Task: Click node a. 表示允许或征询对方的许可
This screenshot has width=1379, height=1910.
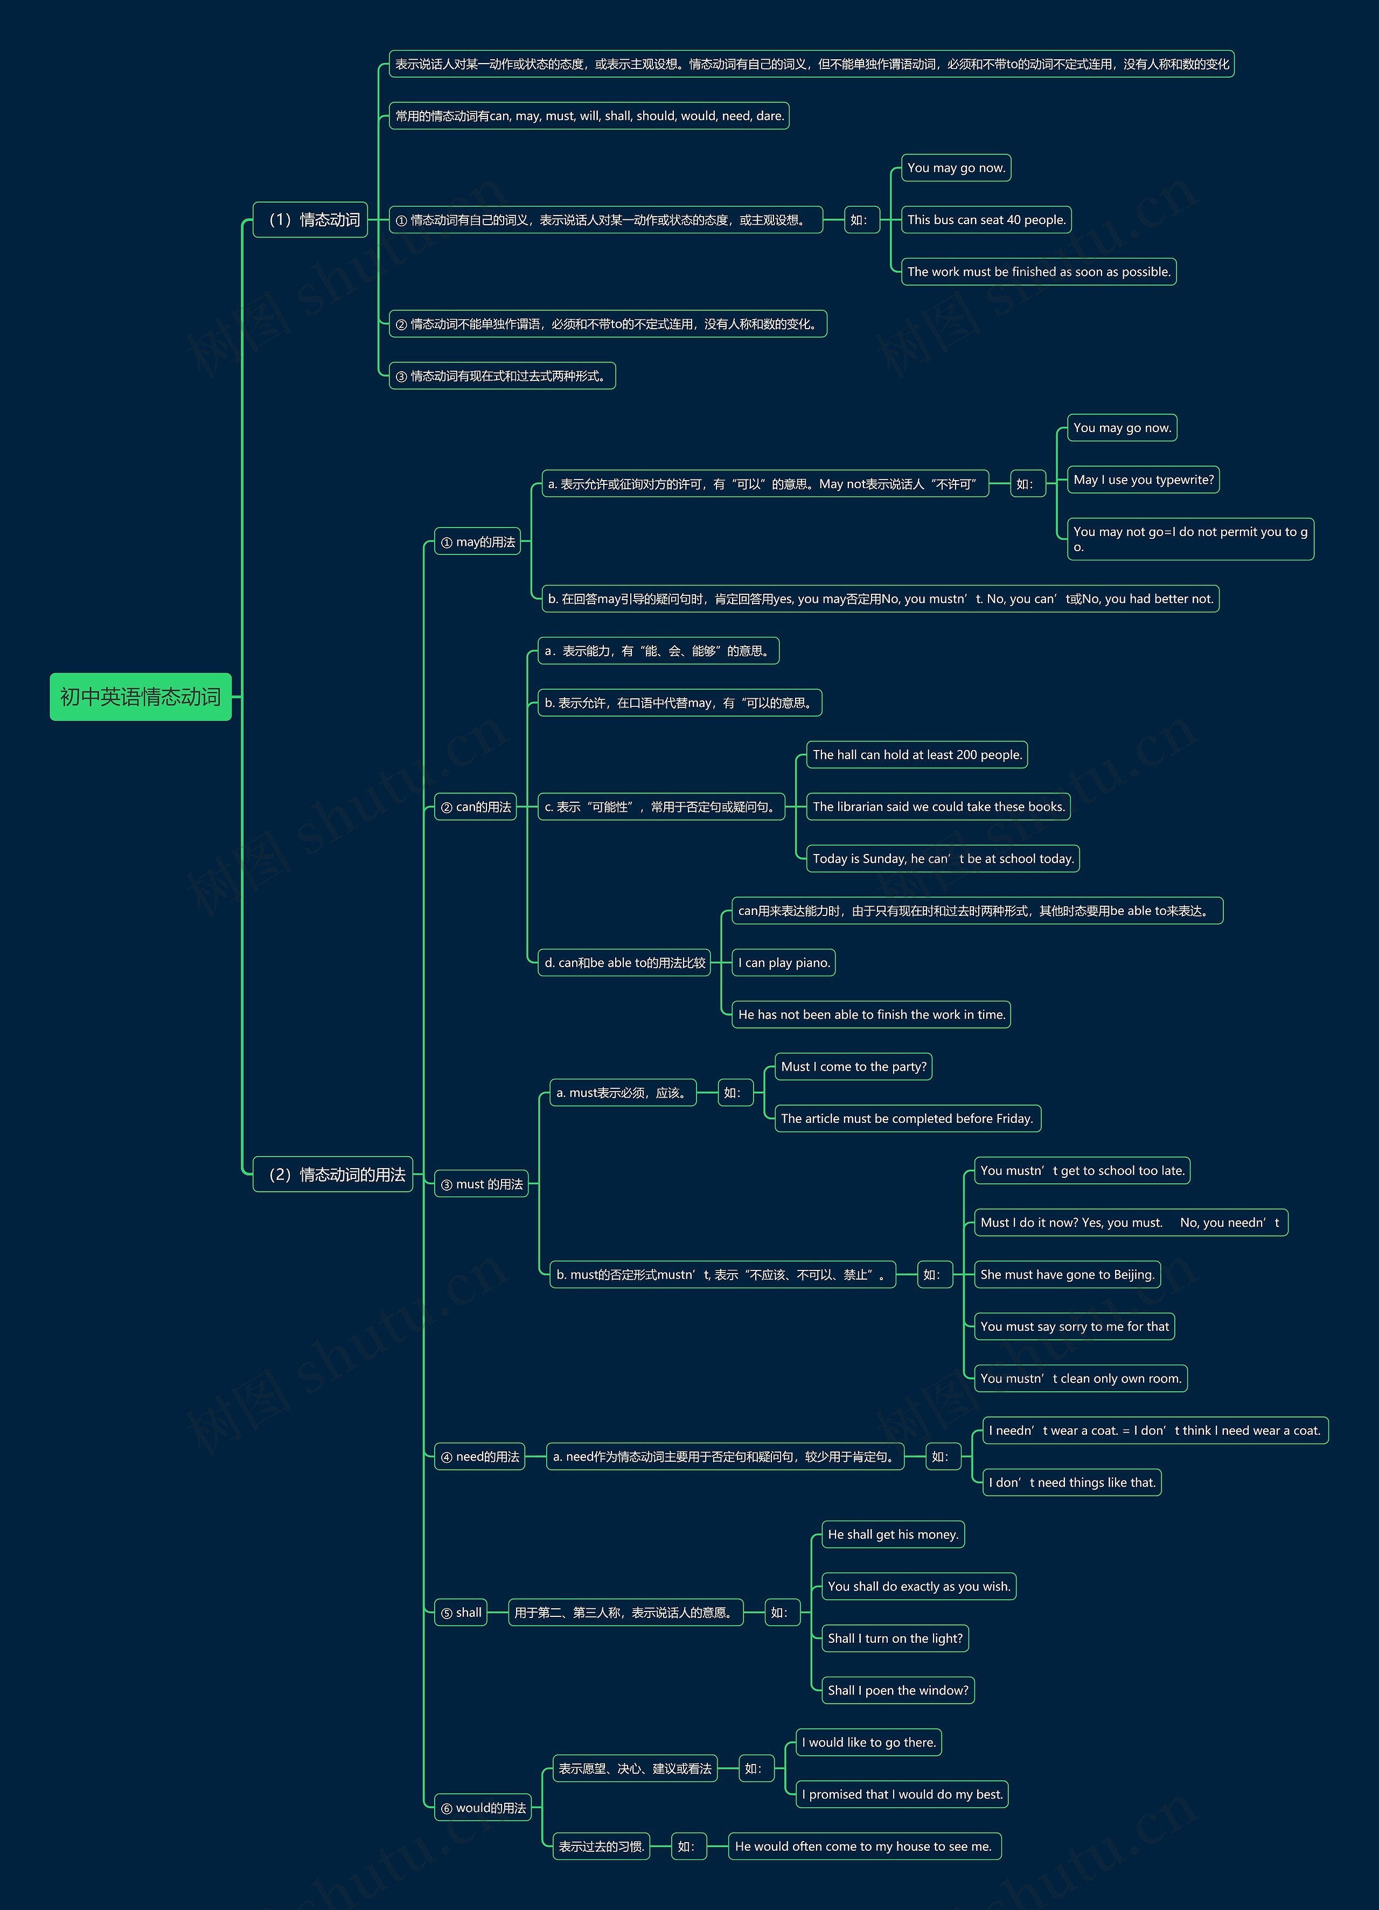Action: tap(765, 484)
